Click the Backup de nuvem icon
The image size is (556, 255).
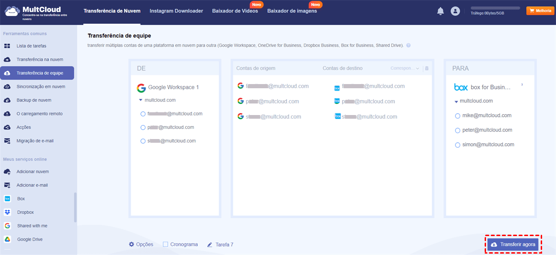click(7, 100)
